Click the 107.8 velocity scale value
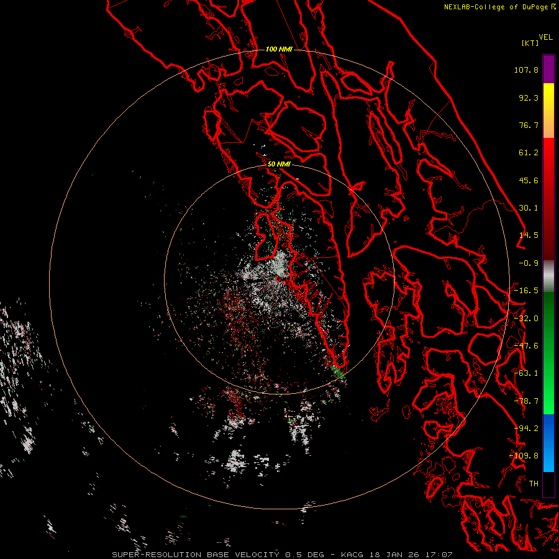 click(526, 70)
